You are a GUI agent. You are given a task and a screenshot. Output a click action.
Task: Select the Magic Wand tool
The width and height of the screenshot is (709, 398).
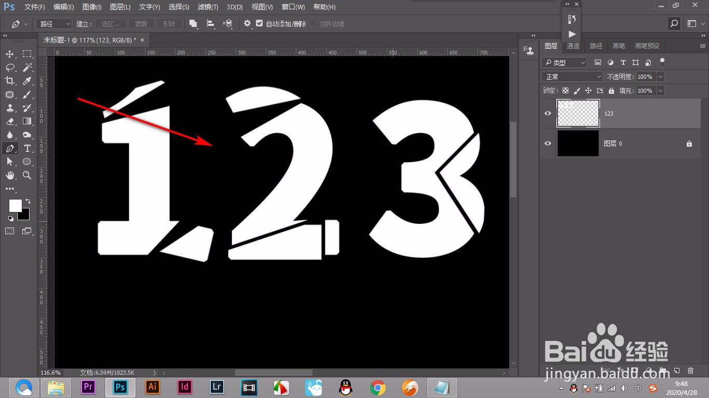[x=27, y=67]
